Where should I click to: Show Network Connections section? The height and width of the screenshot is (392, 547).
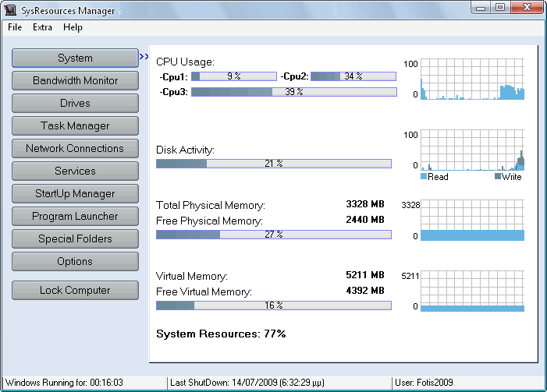click(75, 148)
